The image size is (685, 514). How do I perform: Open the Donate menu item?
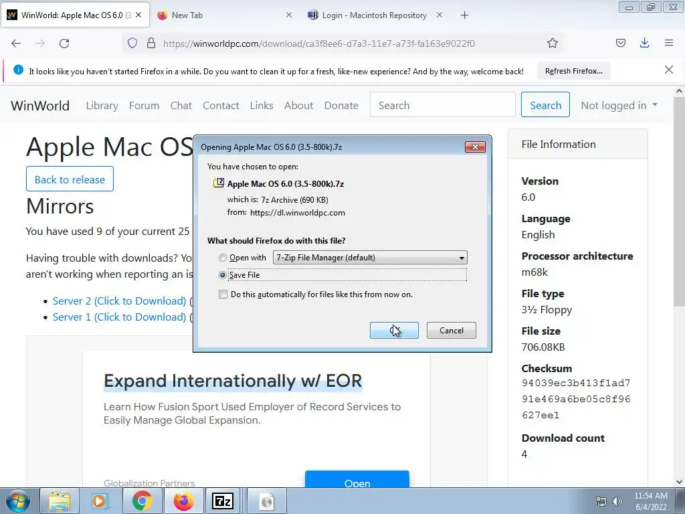341,105
